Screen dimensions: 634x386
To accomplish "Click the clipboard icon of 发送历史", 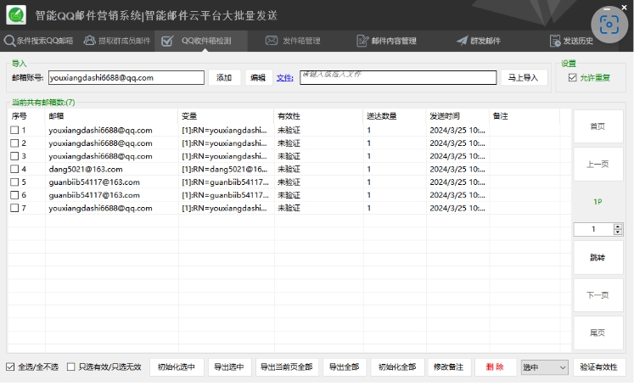I will click(x=555, y=41).
